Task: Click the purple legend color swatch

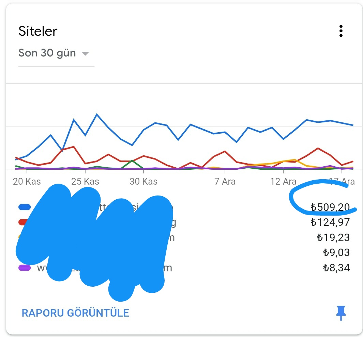Action: [x=24, y=268]
